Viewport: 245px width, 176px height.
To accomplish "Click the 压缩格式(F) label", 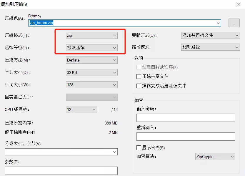I will click(x=17, y=35).
